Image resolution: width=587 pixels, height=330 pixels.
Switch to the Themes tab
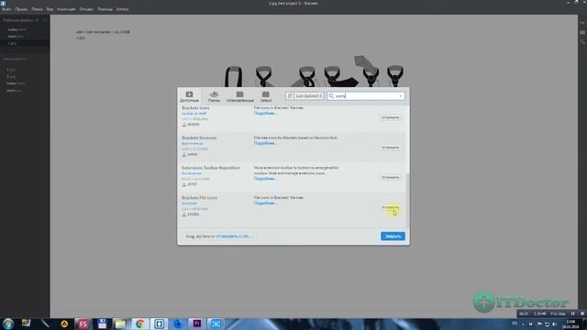tap(214, 96)
